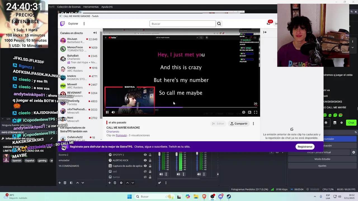
Task: Select the emulador scene
Action: pyautogui.click(x=64, y=160)
